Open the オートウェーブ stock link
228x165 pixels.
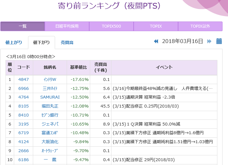(x=50, y=151)
